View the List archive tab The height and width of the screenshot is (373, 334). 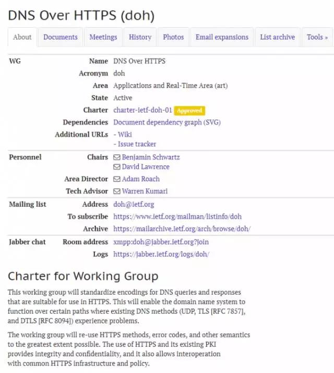277,37
